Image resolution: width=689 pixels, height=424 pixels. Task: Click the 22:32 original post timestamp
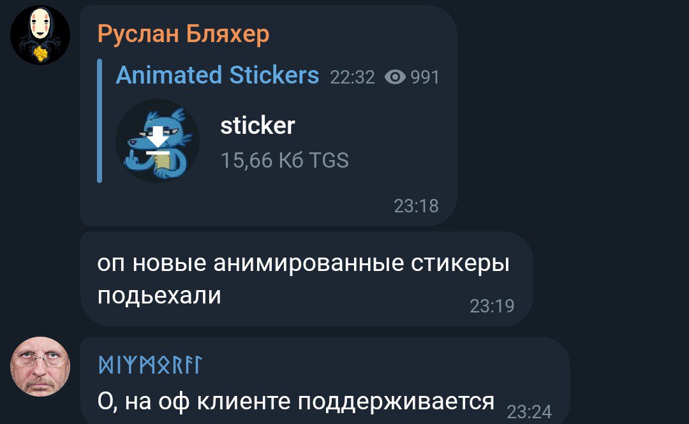pos(352,77)
